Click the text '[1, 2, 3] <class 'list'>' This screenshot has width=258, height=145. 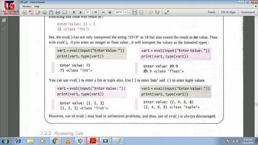[84, 108]
